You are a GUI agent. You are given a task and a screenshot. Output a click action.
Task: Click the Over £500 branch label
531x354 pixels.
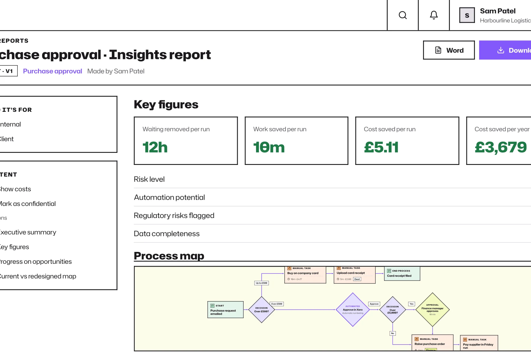click(x=277, y=304)
